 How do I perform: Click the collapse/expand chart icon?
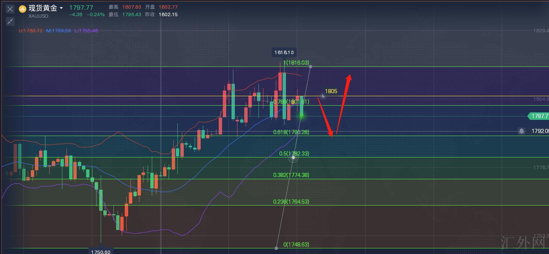[x=10, y=21]
